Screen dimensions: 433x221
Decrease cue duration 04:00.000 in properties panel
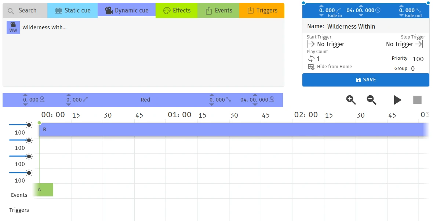(361, 15)
